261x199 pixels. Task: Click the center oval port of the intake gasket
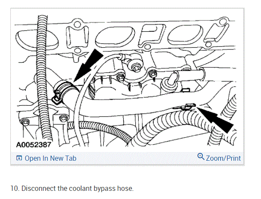115,37
